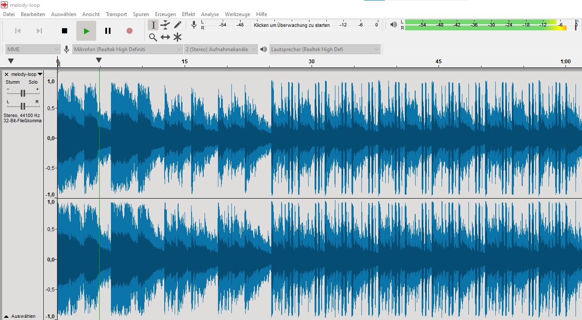Viewport: 582px width, 320px height.
Task: Click the Skip to Start transport button
Action: 18,31
